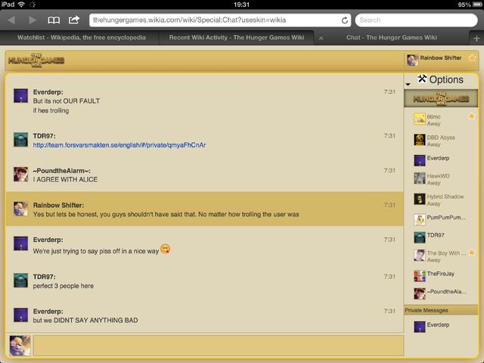Open the Private Messages section header
Viewport: 484px width, 363px height.
point(441,310)
